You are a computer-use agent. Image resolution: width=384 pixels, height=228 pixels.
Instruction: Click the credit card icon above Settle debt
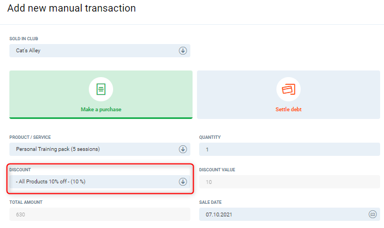tap(289, 89)
